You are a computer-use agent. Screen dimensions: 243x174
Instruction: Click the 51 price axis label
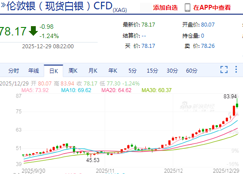click(x=19, y=148)
